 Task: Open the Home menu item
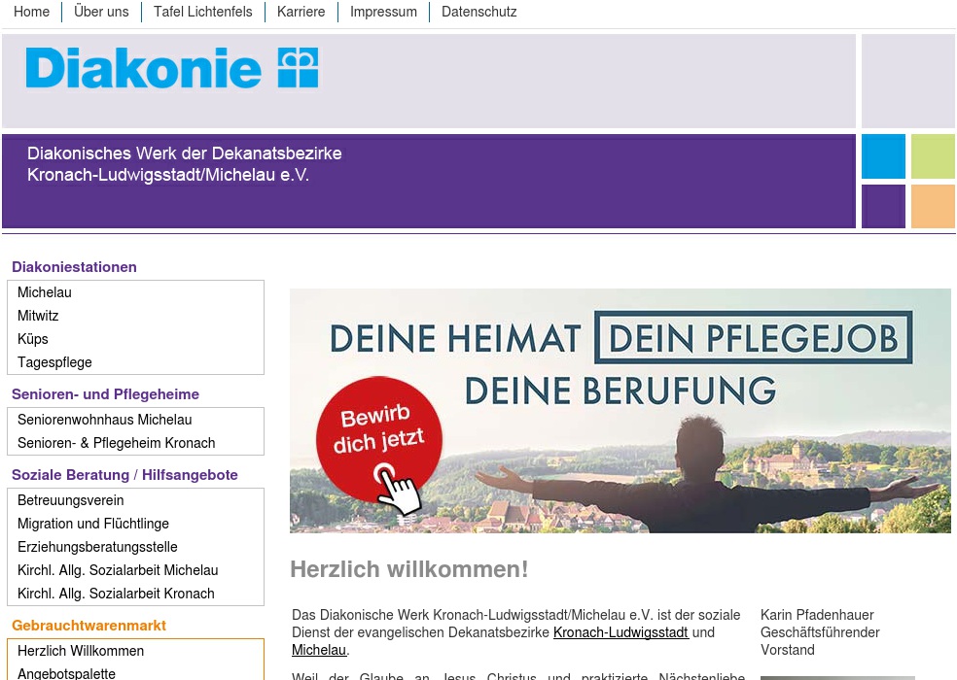32,12
